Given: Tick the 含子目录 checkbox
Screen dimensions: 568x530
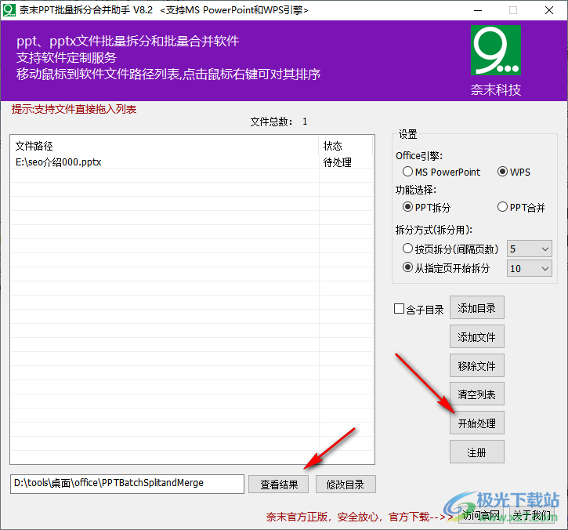Looking at the screenshot, I should (419, 309).
